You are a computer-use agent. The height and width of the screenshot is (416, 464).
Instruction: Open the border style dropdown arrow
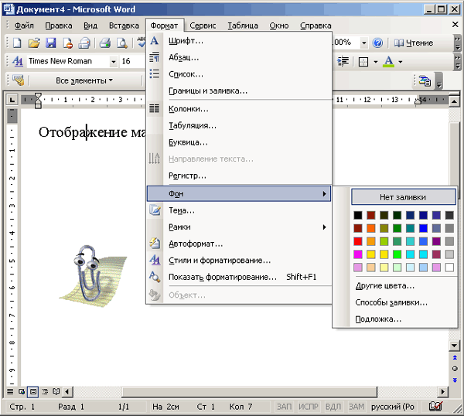[376, 62]
